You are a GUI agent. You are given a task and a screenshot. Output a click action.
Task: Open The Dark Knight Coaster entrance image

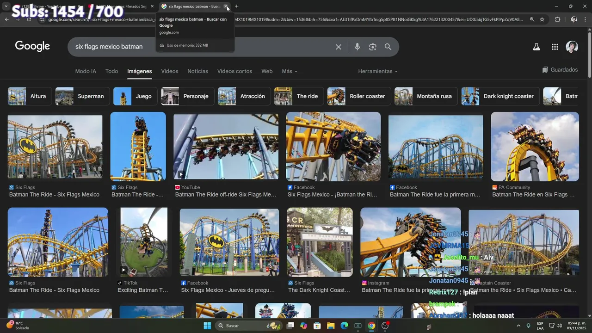click(x=320, y=242)
